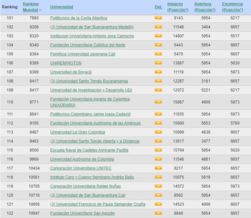Viewport: 251px width, 218px height.
Task: Select Apertura value 3404
Action: click(206, 27)
